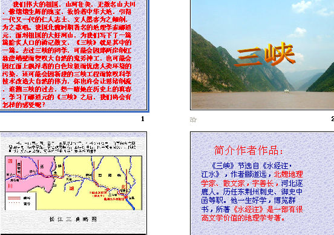The image size is (334, 235).
Task: Select the red-text introduction slide thumbnail
Action: click(x=74, y=55)
